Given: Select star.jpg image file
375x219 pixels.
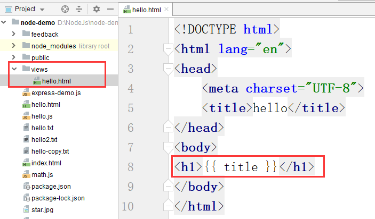Looking at the screenshot, I should [x=42, y=210].
